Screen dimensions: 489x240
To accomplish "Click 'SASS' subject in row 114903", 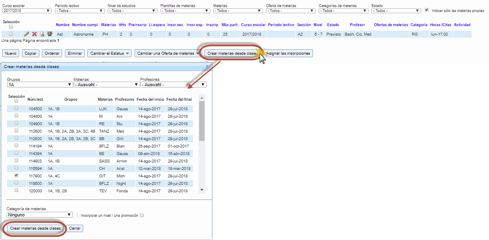I will coord(104,161).
